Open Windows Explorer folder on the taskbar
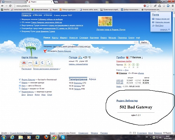This screenshot has height=140, width=175. [x=21, y=137]
